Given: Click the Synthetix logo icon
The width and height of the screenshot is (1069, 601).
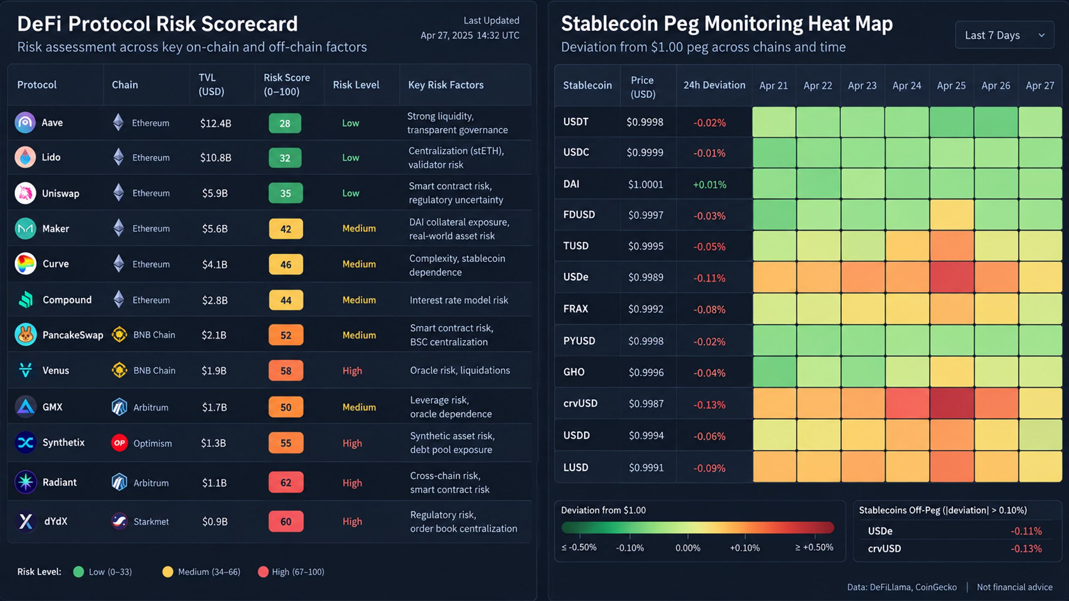Looking at the screenshot, I should pos(25,442).
